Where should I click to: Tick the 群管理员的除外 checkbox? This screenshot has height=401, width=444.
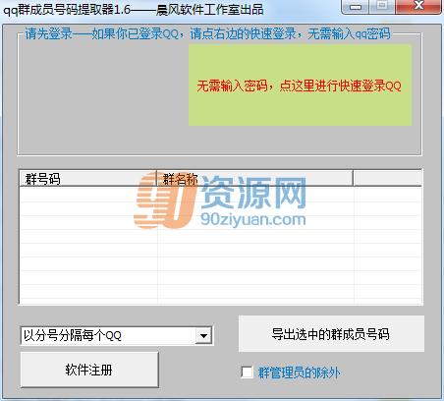pos(247,372)
